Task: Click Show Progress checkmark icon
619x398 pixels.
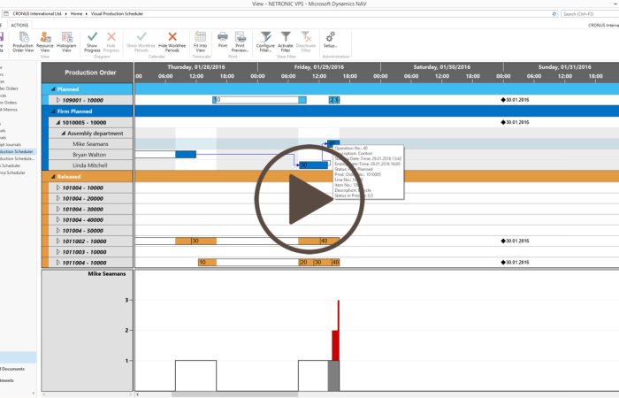Action: coord(92,37)
